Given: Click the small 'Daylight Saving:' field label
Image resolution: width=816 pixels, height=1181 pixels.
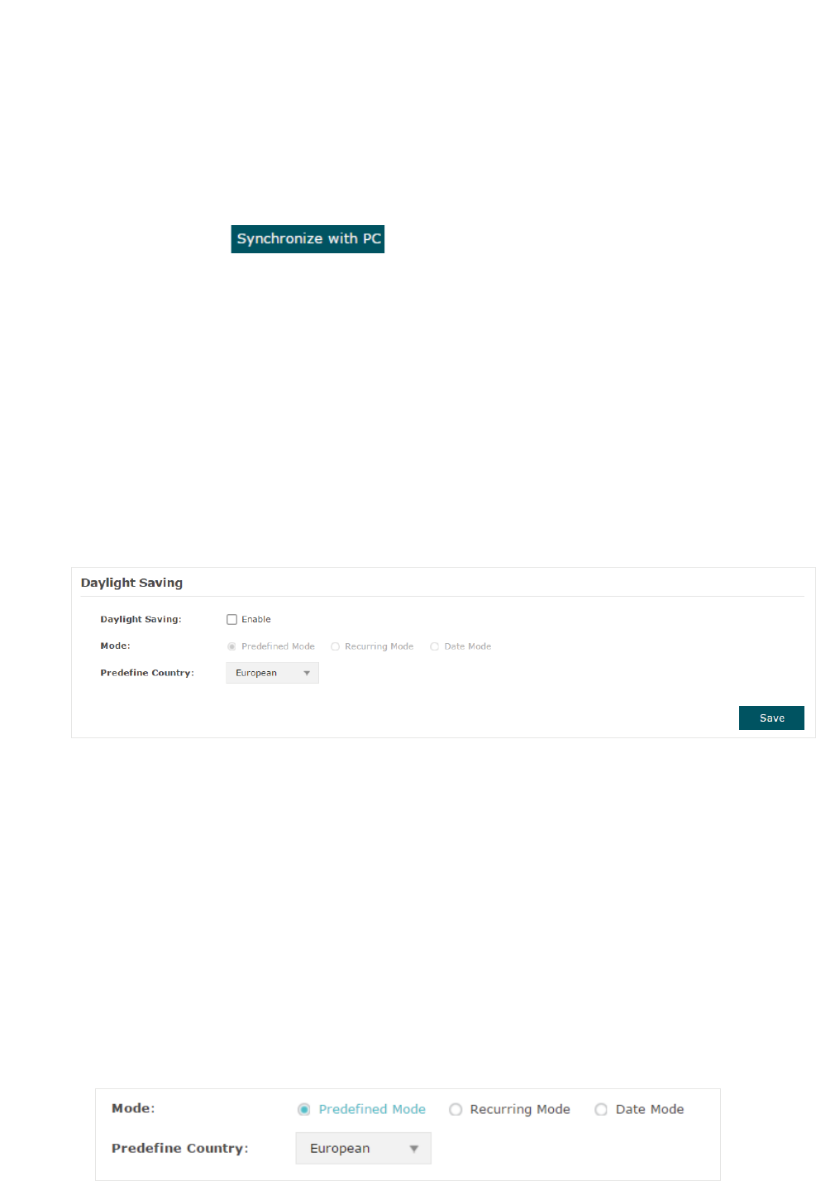Looking at the screenshot, I should [141, 619].
